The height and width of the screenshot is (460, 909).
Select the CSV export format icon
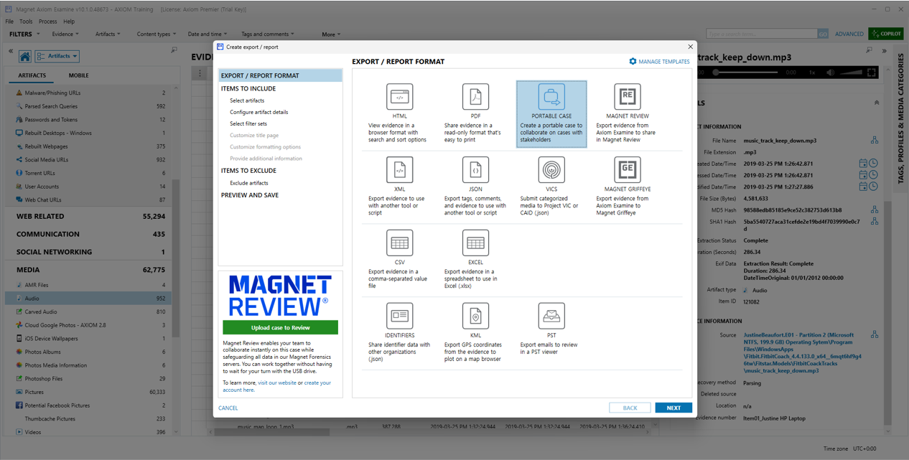point(400,243)
